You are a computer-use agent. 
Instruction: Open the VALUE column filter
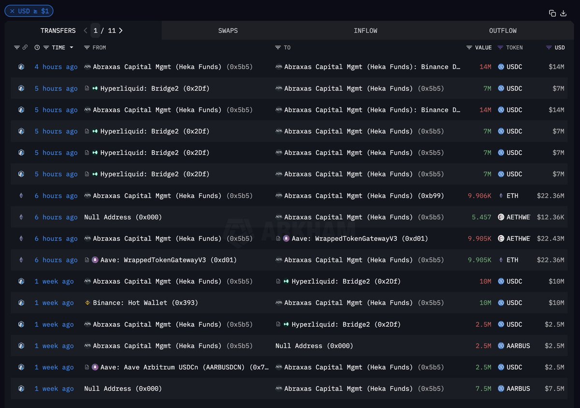469,47
